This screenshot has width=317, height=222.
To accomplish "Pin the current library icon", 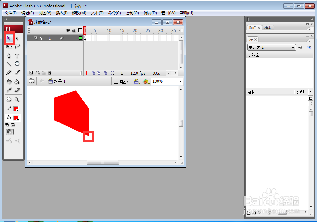I will 301,48.
